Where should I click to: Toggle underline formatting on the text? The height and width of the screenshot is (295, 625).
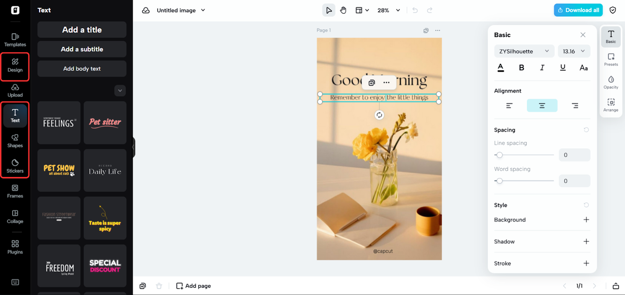pos(562,67)
